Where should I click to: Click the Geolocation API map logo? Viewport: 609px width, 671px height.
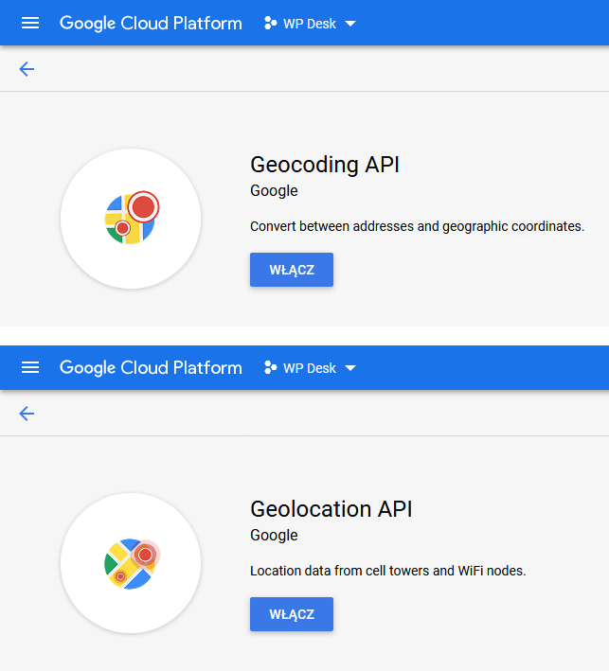[131, 563]
